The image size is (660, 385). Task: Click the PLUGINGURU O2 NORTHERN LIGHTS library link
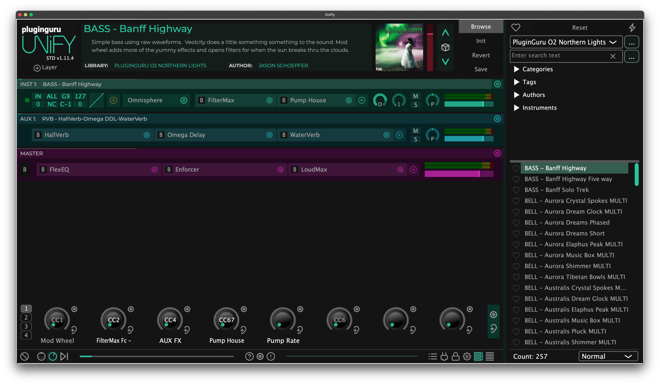[160, 65]
